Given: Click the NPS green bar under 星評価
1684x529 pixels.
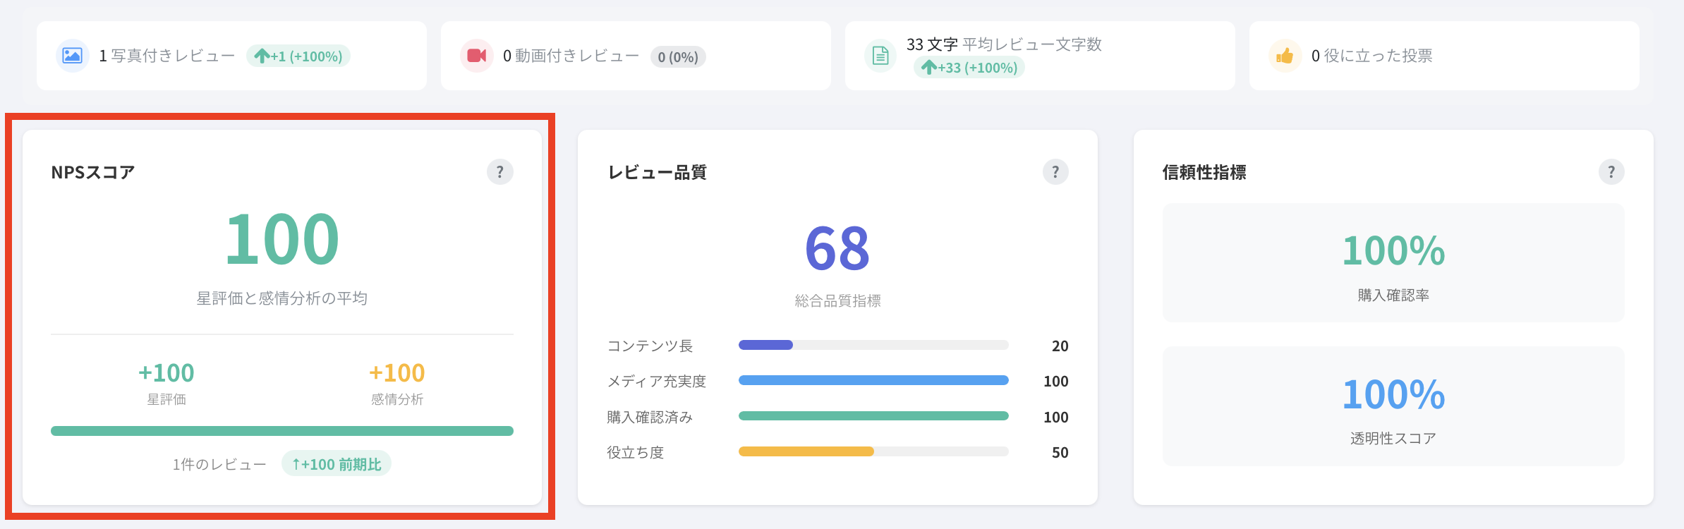Looking at the screenshot, I should pyautogui.click(x=281, y=431).
